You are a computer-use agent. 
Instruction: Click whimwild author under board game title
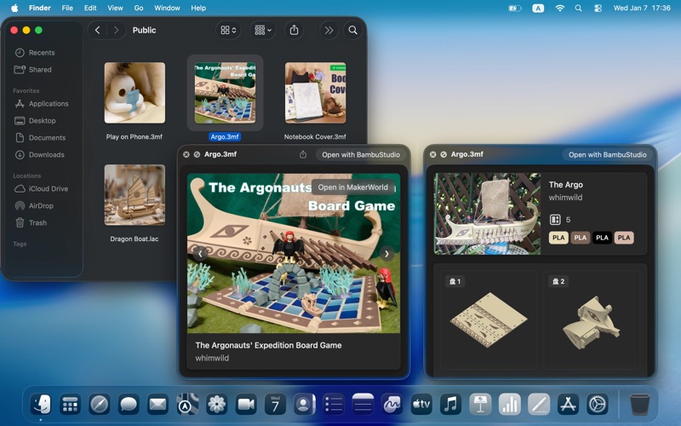(212, 358)
